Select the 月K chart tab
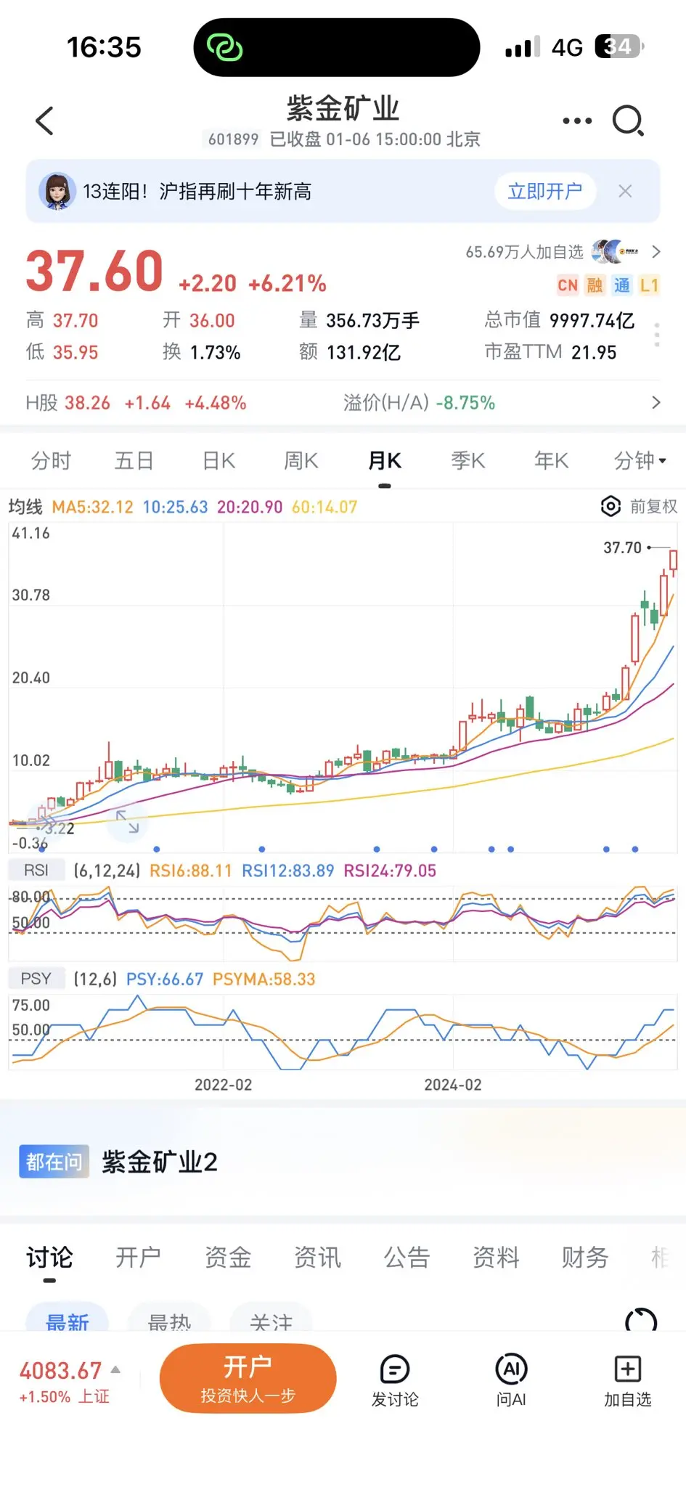The height and width of the screenshot is (1487, 686). pos(385,460)
